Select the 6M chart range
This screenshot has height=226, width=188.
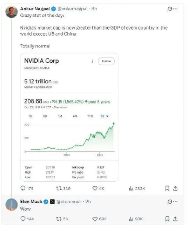click(x=75, y=116)
